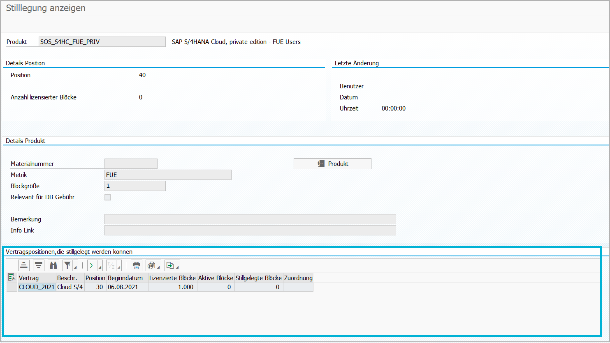
Task: Click the Stillgelegte Blöcke column header
Action: coord(259,278)
